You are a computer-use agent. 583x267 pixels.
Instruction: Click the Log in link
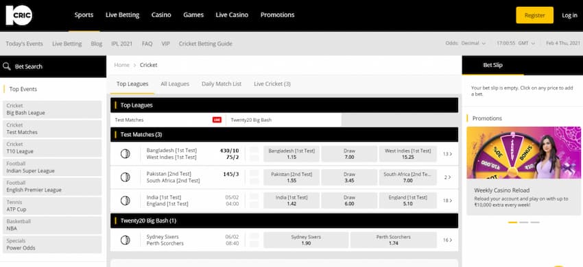click(569, 15)
